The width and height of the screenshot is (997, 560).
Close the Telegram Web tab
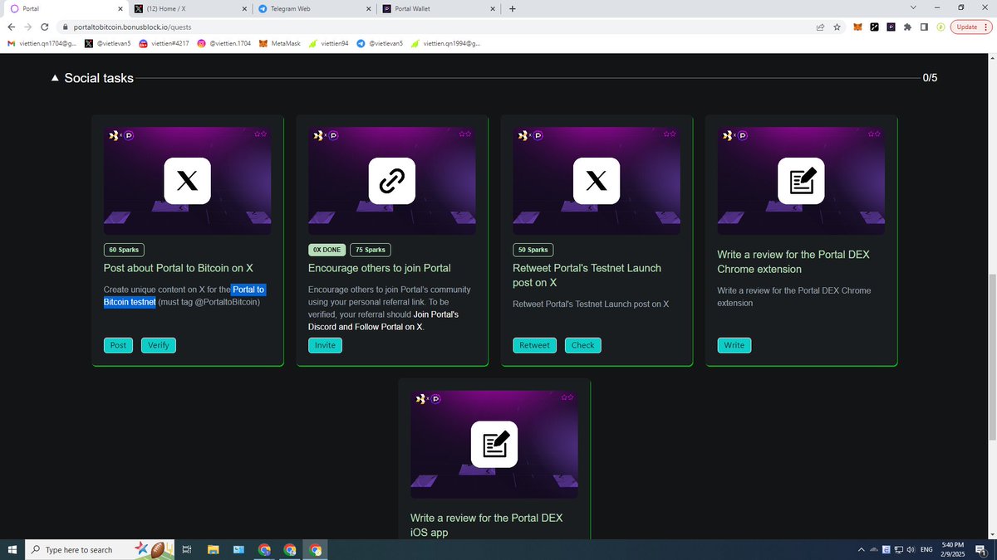(368, 9)
